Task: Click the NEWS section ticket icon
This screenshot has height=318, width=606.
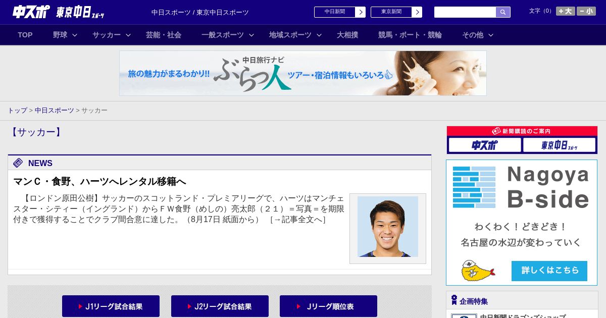Action: [18, 163]
